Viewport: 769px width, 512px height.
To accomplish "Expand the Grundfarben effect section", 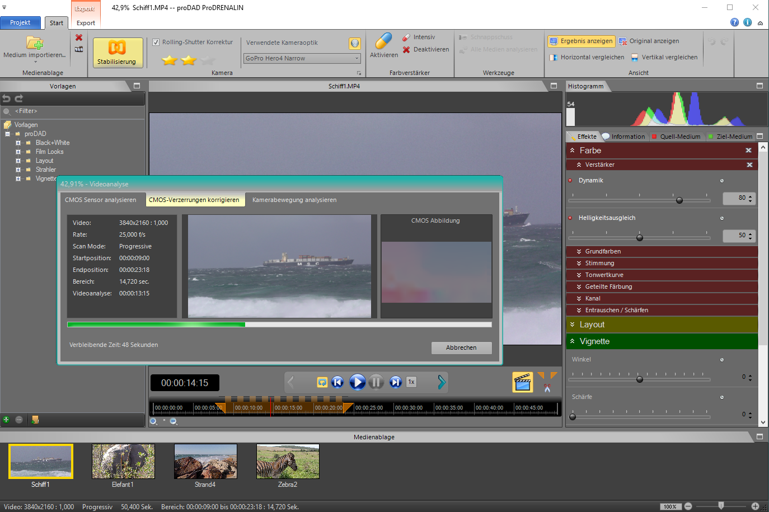I will click(603, 251).
